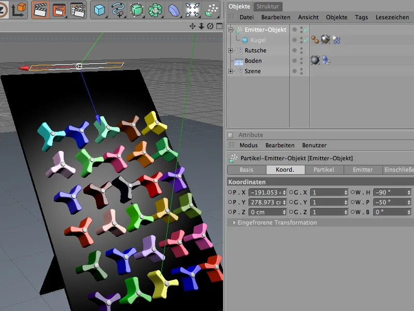Open the Lesezeichen menu
Image resolution: width=414 pixels, height=311 pixels.
(x=392, y=17)
